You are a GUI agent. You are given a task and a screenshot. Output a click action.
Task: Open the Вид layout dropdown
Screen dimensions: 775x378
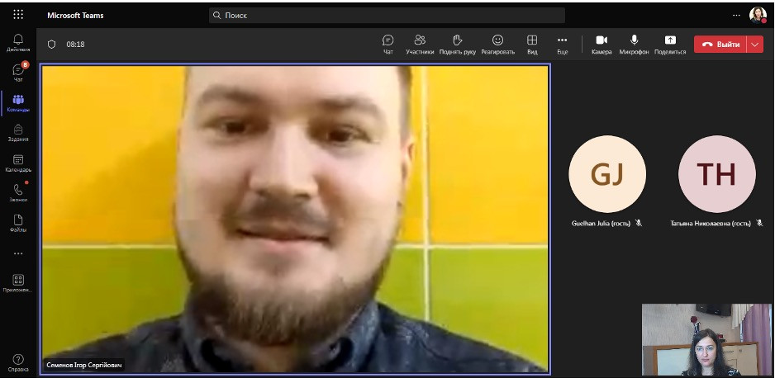click(x=532, y=44)
